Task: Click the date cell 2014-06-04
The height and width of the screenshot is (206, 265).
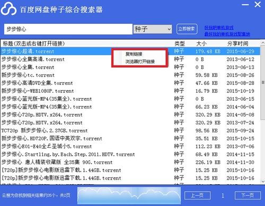Action: tap(241, 107)
